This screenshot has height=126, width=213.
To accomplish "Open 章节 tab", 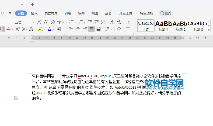I will (108, 13).
